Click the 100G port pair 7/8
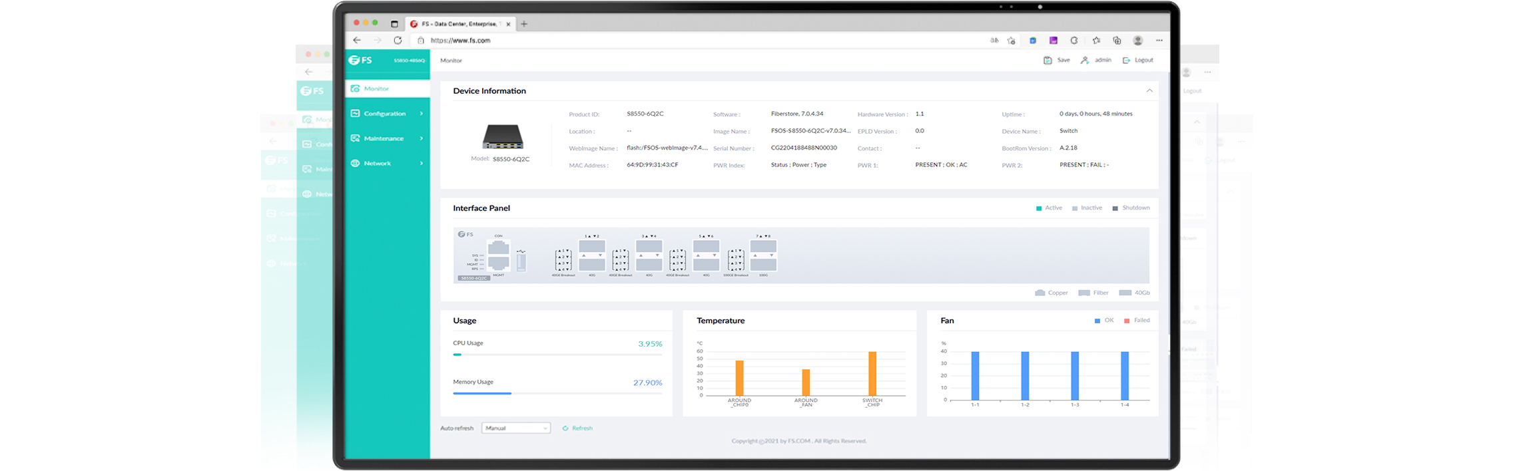The width and height of the screenshot is (1513, 471). [x=763, y=255]
